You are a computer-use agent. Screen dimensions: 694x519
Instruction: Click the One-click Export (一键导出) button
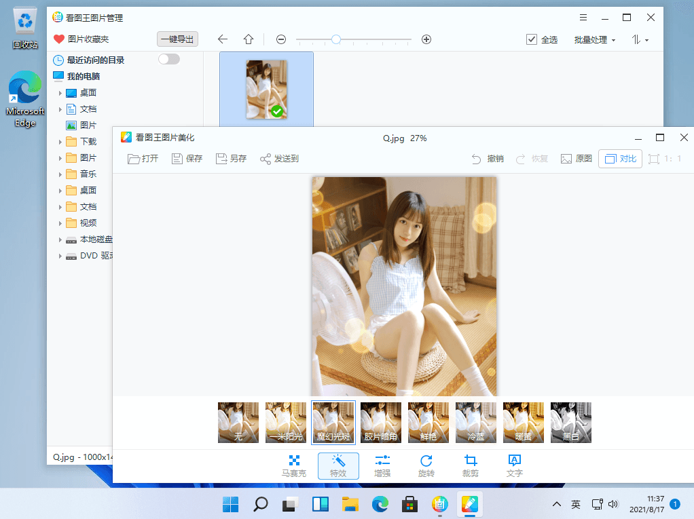coord(177,39)
